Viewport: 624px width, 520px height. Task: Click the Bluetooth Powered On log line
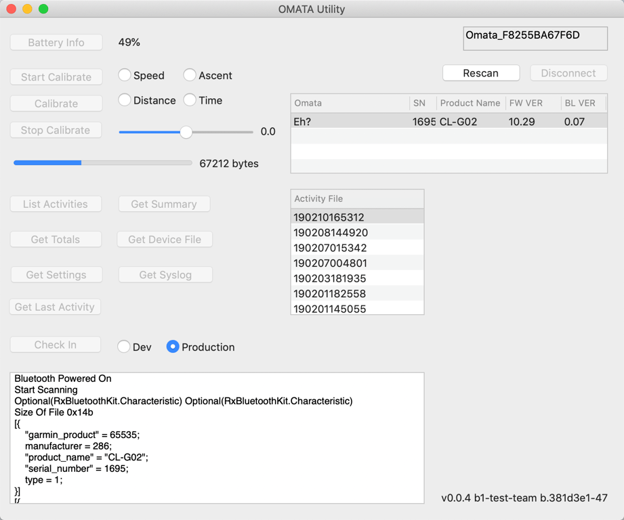point(63,378)
